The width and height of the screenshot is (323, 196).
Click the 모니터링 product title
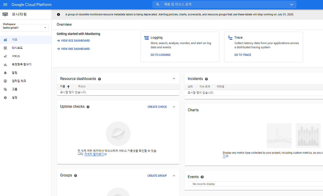pyautogui.click(x=19, y=14)
